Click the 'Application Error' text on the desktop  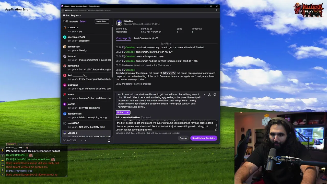tap(17, 9)
